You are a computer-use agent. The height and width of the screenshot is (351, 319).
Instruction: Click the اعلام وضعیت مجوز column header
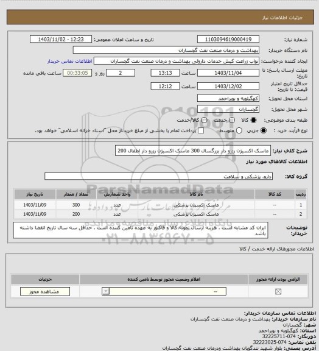(164, 279)
